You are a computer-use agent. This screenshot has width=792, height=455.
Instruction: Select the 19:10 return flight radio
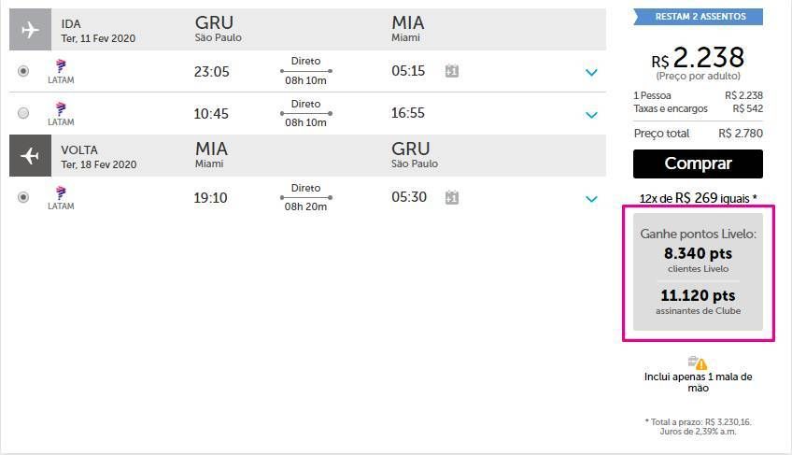(23, 196)
